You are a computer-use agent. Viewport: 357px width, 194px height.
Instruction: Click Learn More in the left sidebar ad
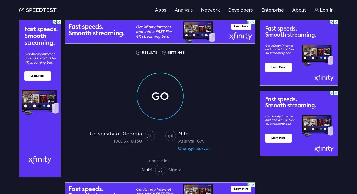tap(38, 76)
